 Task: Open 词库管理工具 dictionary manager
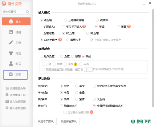pos(16,95)
